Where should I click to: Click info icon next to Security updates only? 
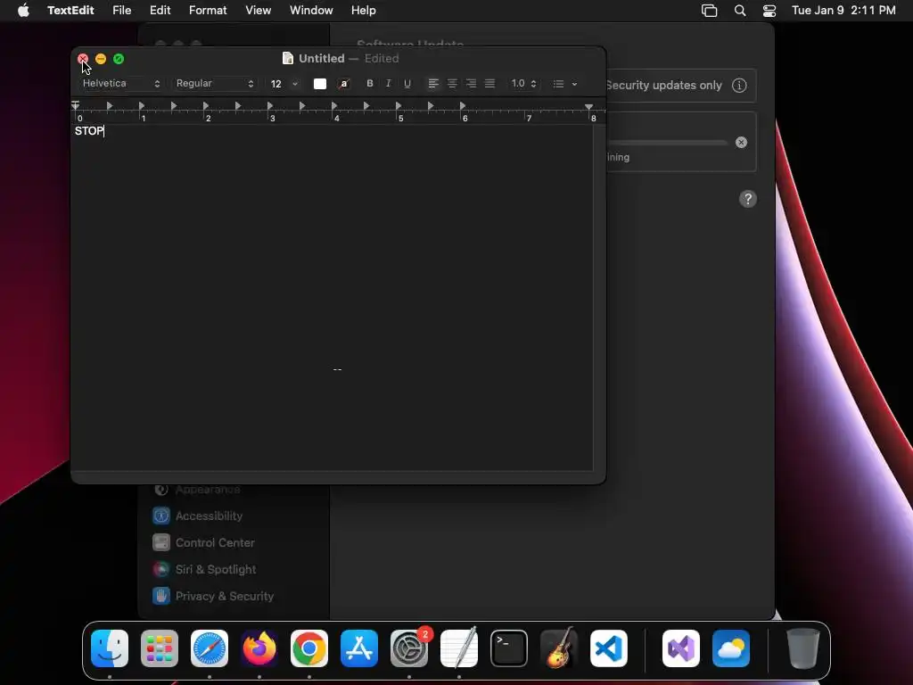tap(739, 86)
